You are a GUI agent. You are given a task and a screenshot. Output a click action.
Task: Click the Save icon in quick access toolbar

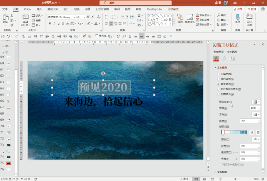pos(3,36)
